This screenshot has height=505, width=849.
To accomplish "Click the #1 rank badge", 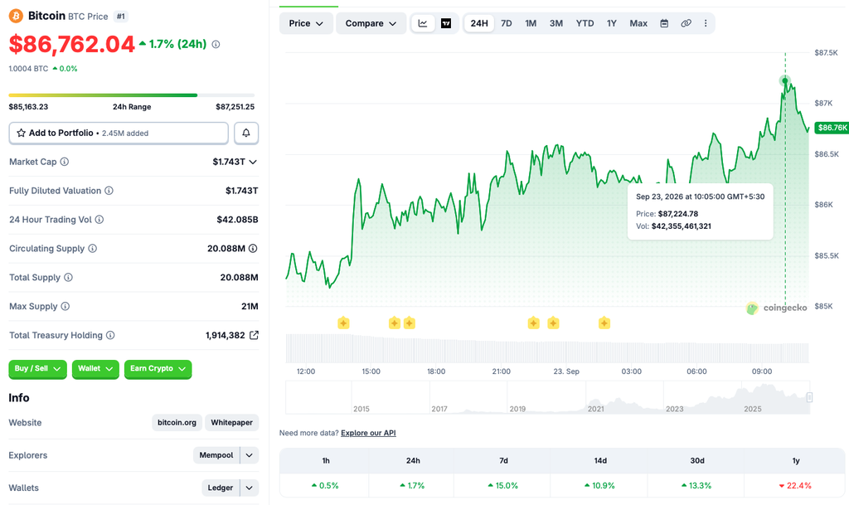I will [x=121, y=17].
